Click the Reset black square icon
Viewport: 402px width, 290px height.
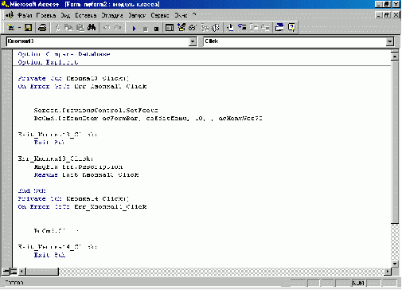click(x=157, y=28)
